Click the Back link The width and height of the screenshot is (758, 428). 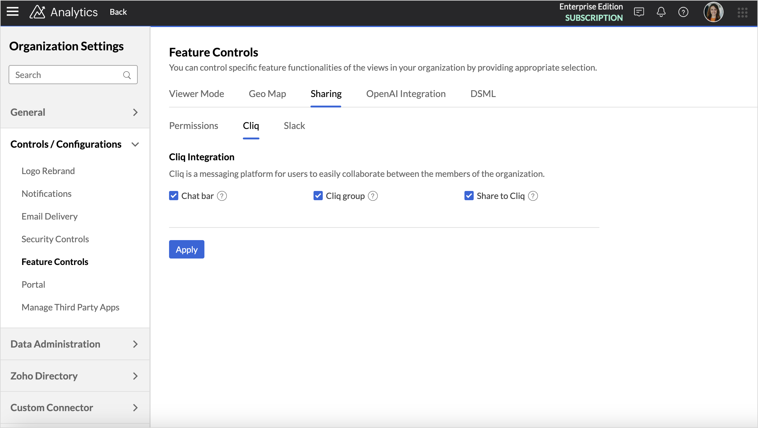pyautogui.click(x=118, y=12)
